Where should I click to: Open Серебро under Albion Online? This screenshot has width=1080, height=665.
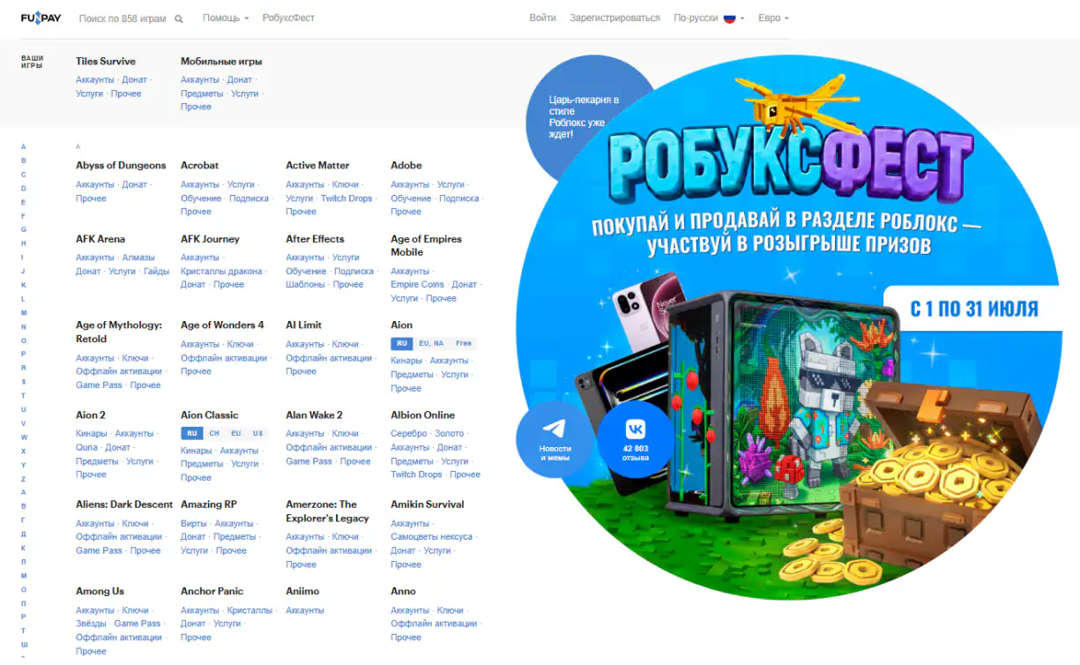[408, 434]
